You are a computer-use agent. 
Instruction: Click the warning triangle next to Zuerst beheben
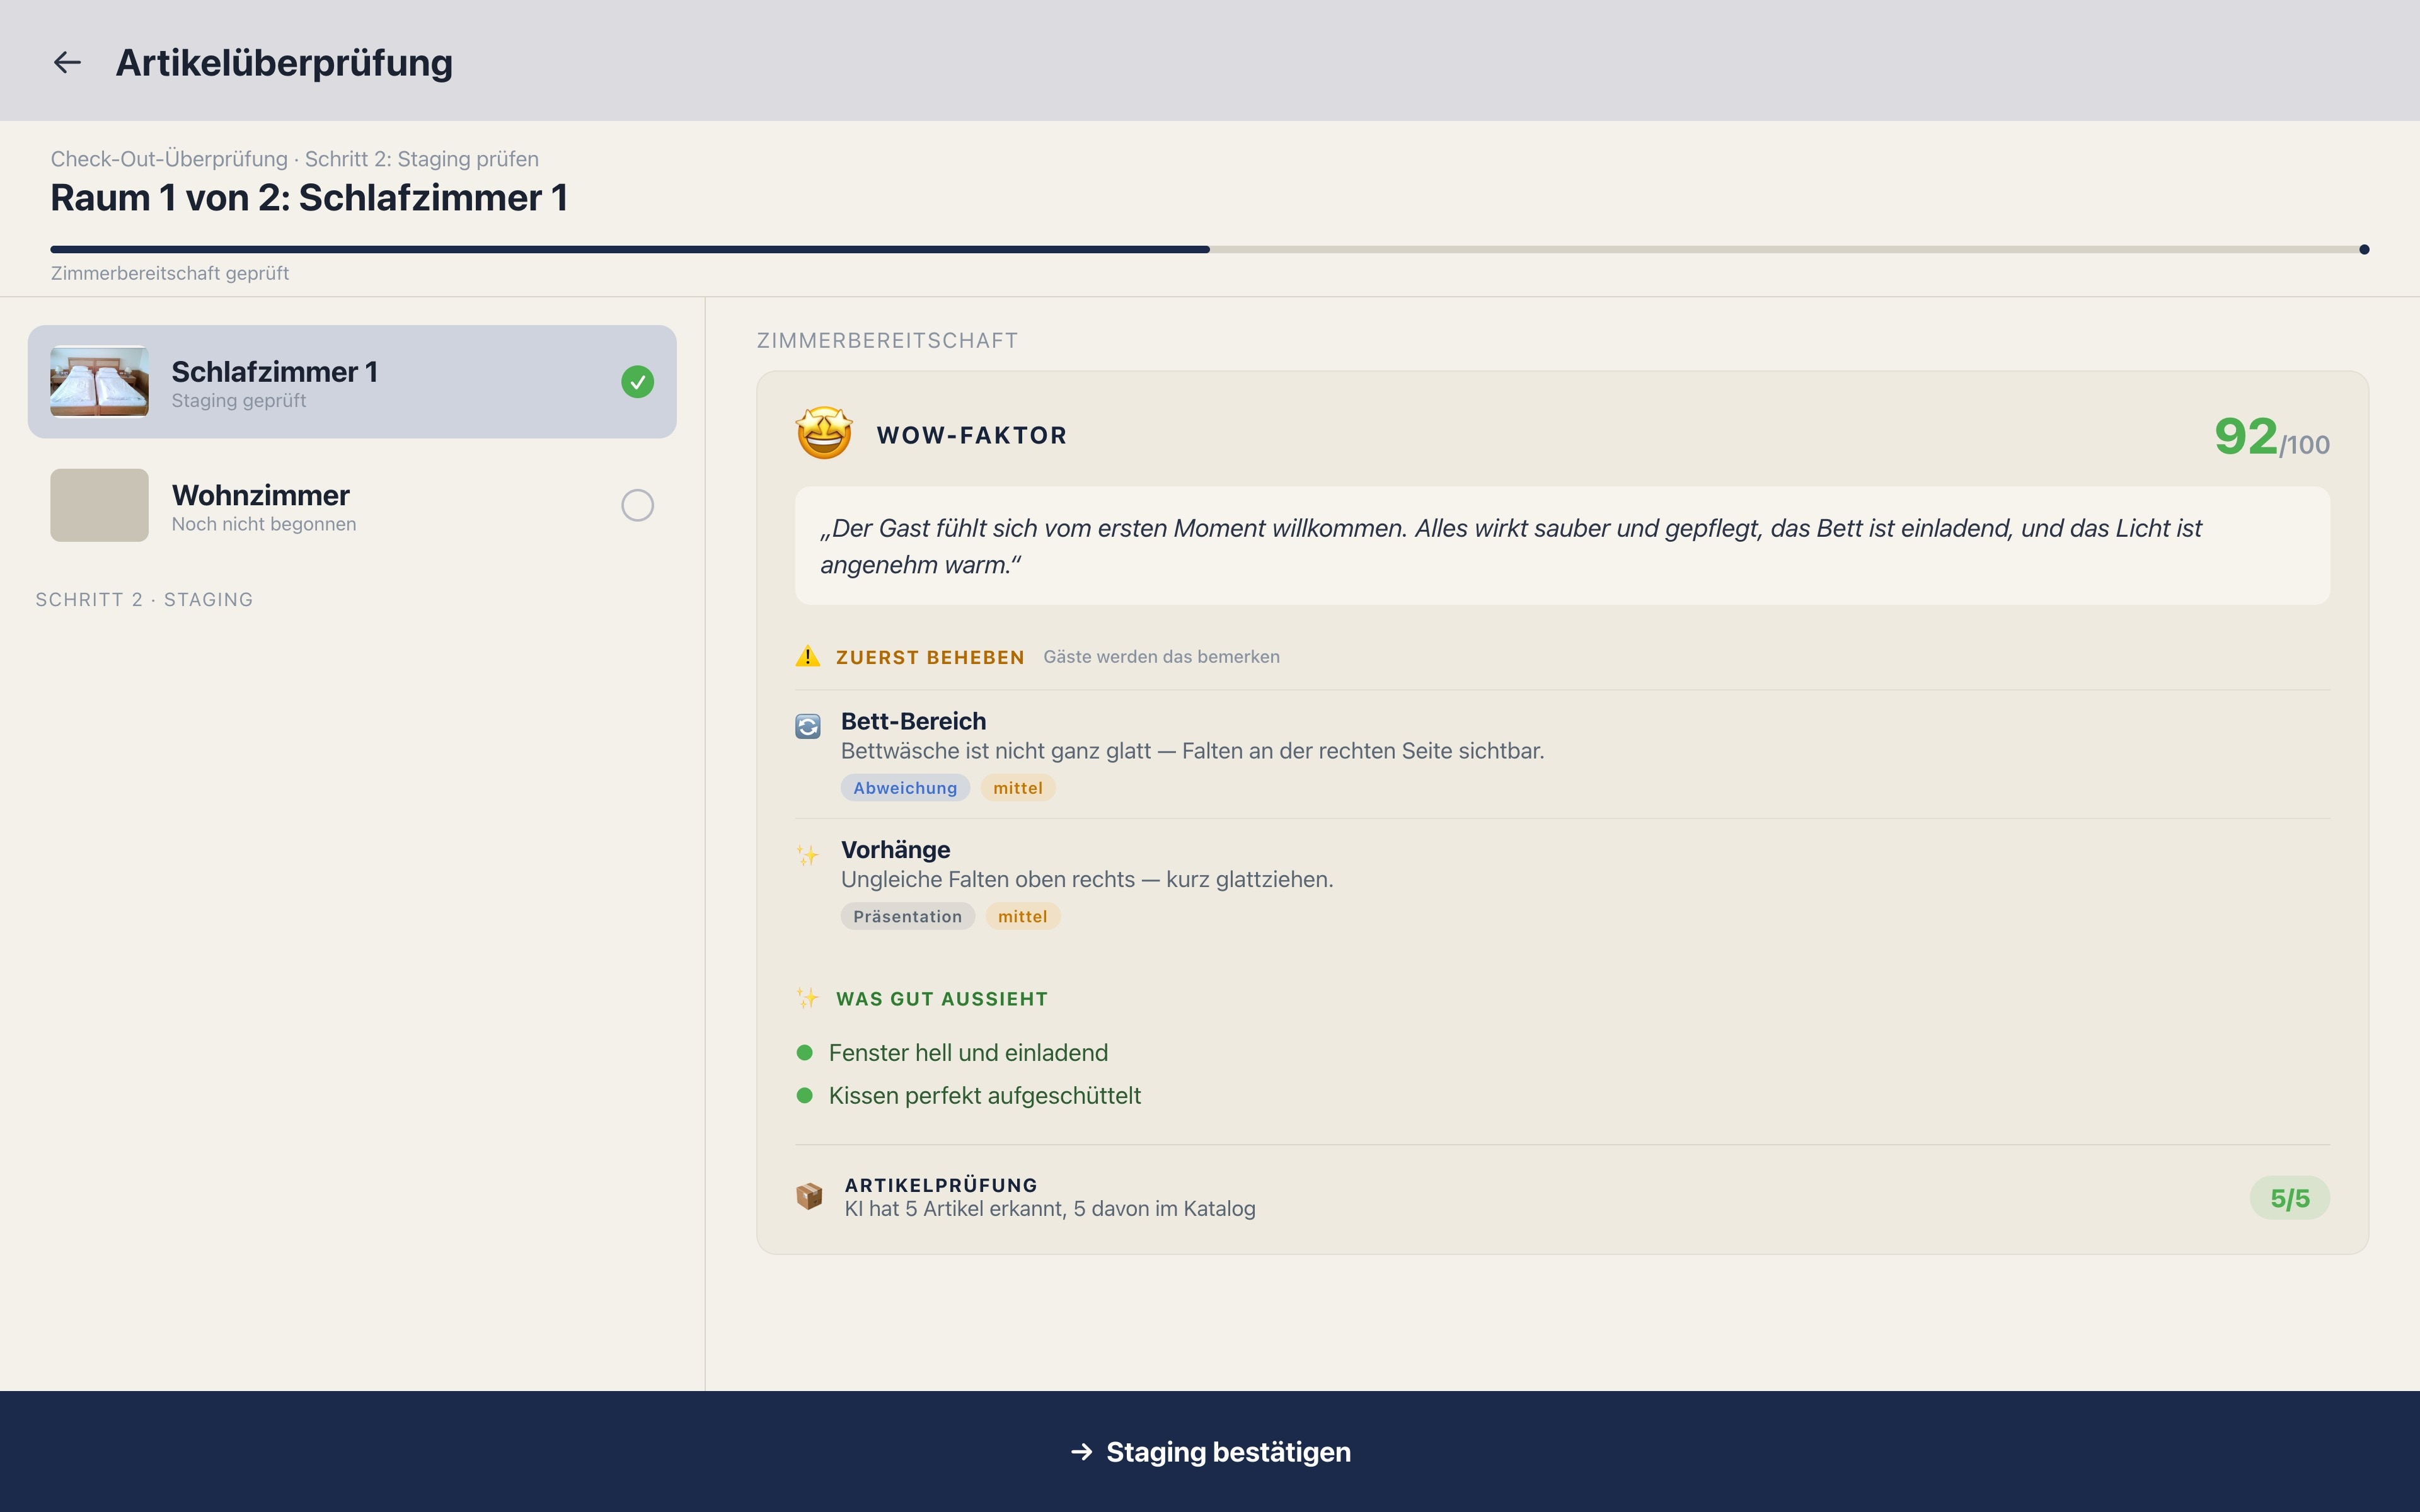pyautogui.click(x=807, y=657)
